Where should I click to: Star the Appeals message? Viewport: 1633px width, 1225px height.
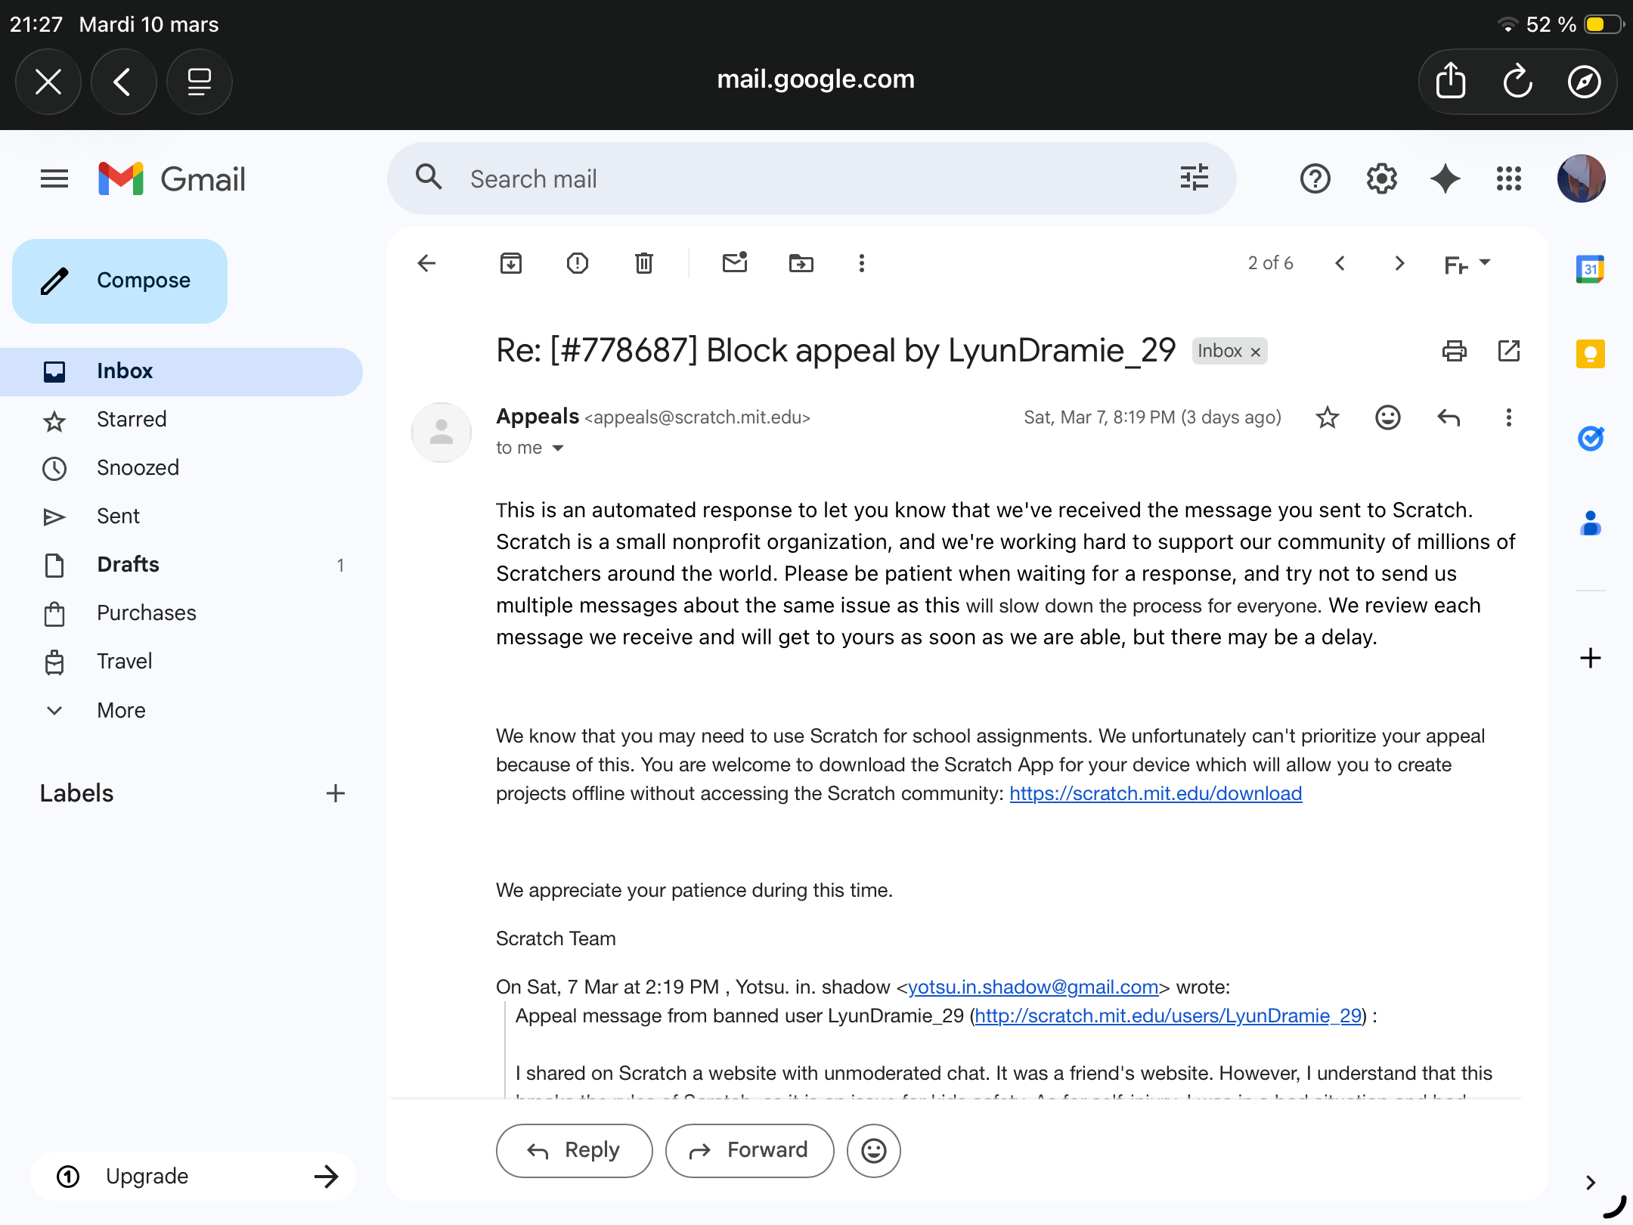coord(1328,417)
